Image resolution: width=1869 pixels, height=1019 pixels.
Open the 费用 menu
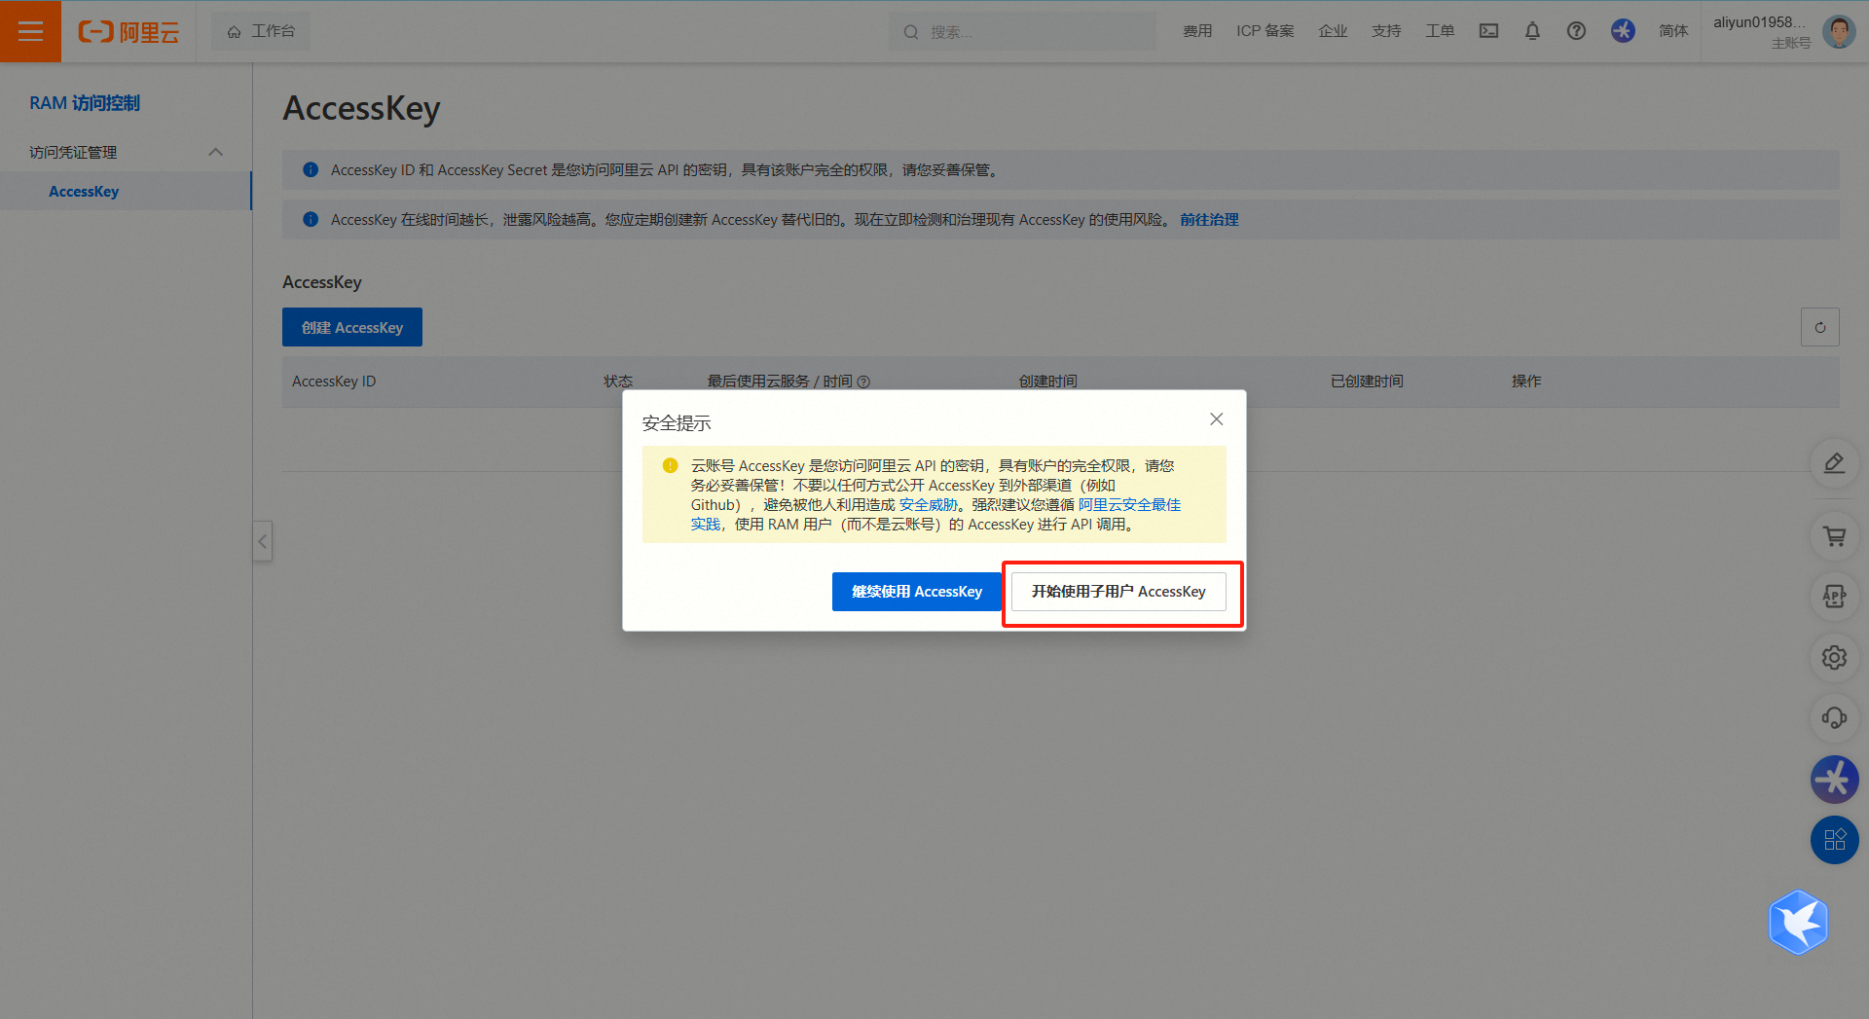[1197, 31]
